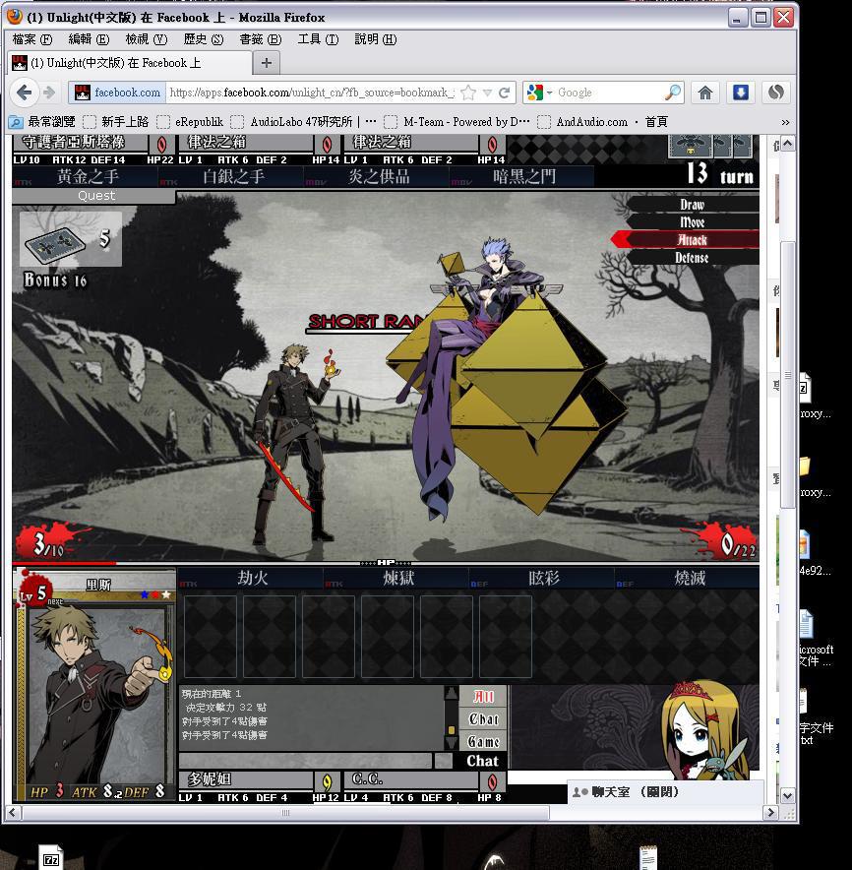Click the search magnifier icon

[x=672, y=93]
